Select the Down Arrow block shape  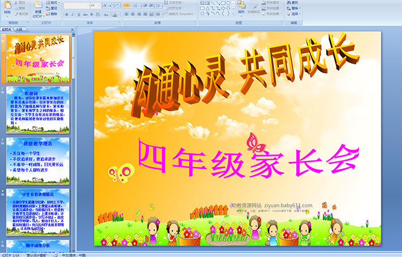click(228, 8)
